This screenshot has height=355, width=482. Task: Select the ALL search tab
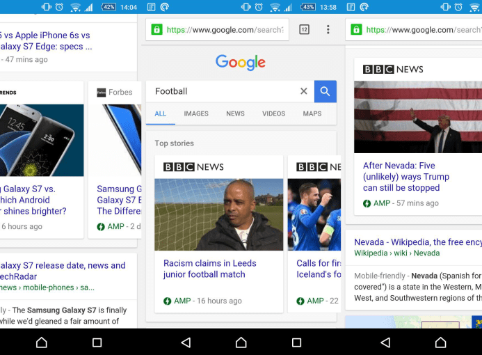[x=161, y=114]
